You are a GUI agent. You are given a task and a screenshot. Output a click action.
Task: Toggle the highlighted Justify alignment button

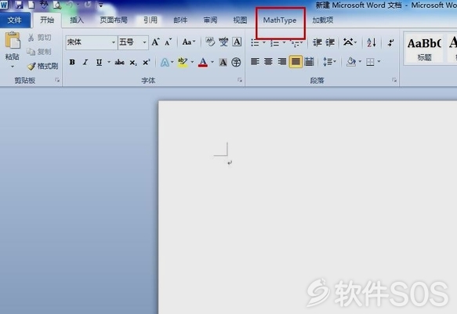click(x=296, y=61)
